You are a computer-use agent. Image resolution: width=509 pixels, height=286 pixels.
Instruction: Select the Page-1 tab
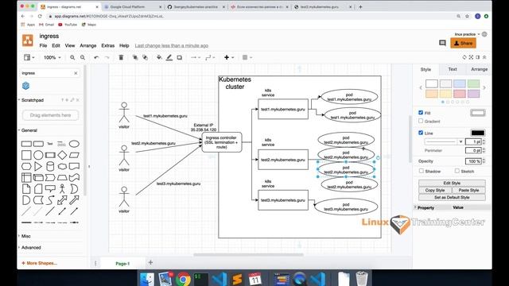coord(122,264)
